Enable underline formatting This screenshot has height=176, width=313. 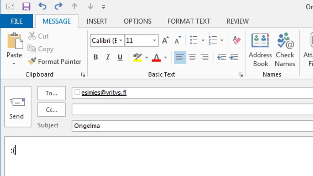(120, 57)
